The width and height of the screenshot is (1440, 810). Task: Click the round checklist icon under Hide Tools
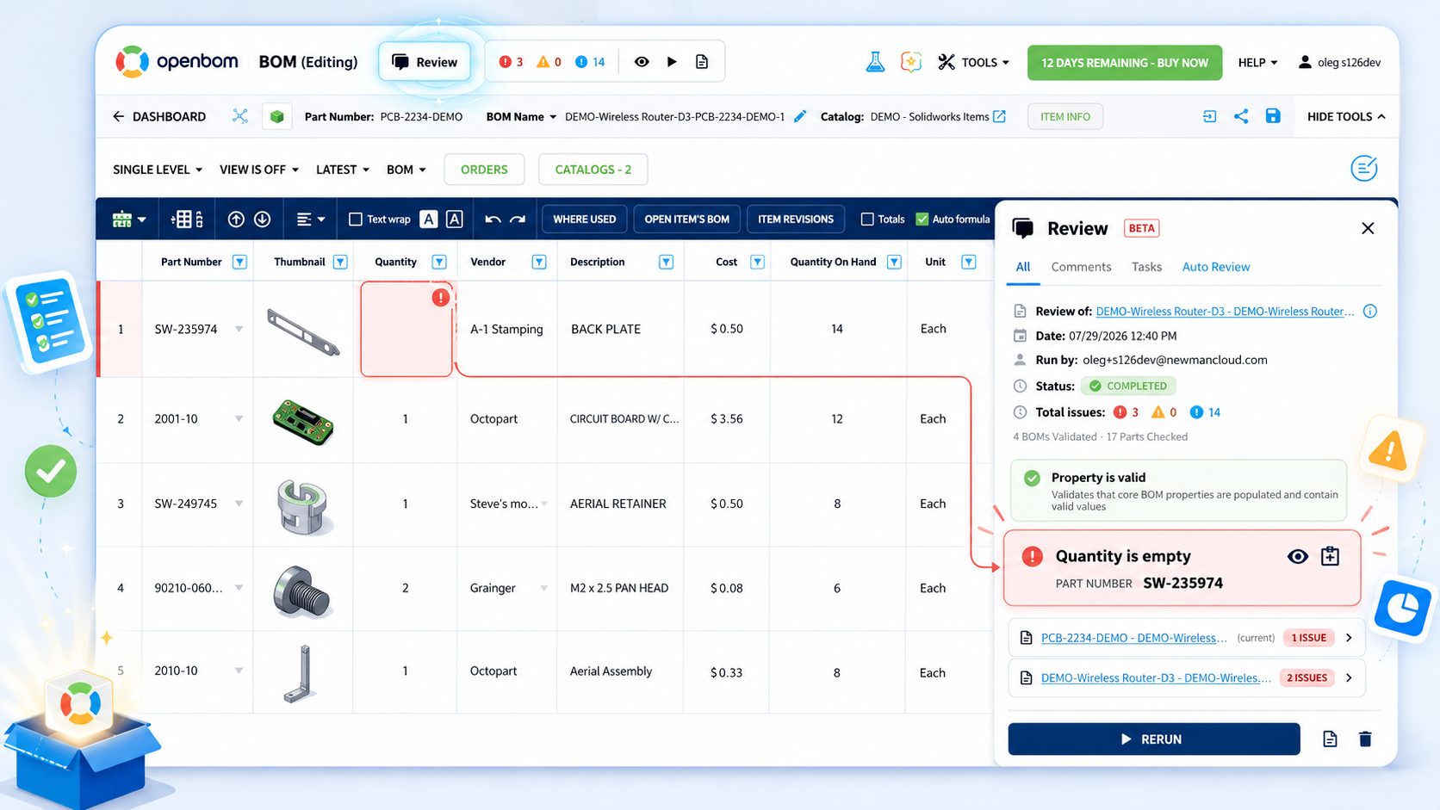click(x=1364, y=169)
